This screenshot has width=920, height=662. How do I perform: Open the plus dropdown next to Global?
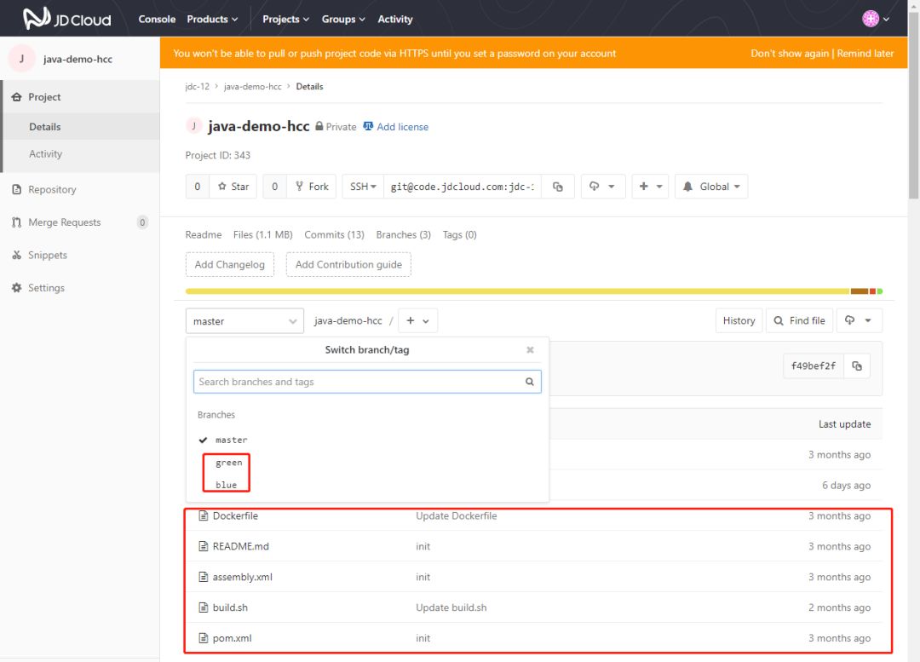point(650,187)
